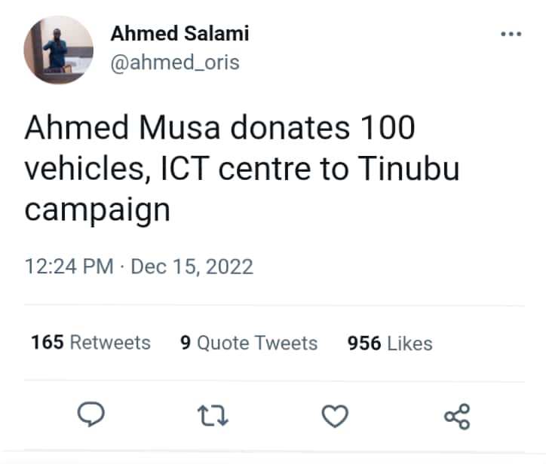View Ahmed Salami's profile picture
This screenshot has width=546, height=464.
point(59,50)
